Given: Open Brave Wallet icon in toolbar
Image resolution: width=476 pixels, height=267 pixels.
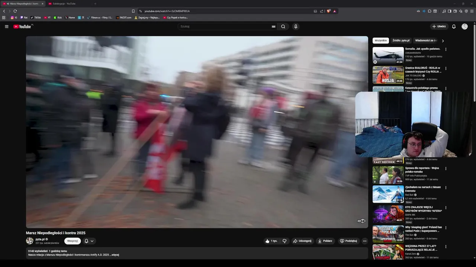Looking at the screenshot, I should click(x=455, y=11).
